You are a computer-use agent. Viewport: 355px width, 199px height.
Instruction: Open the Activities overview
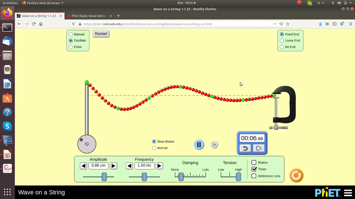pyautogui.click(x=10, y=3)
